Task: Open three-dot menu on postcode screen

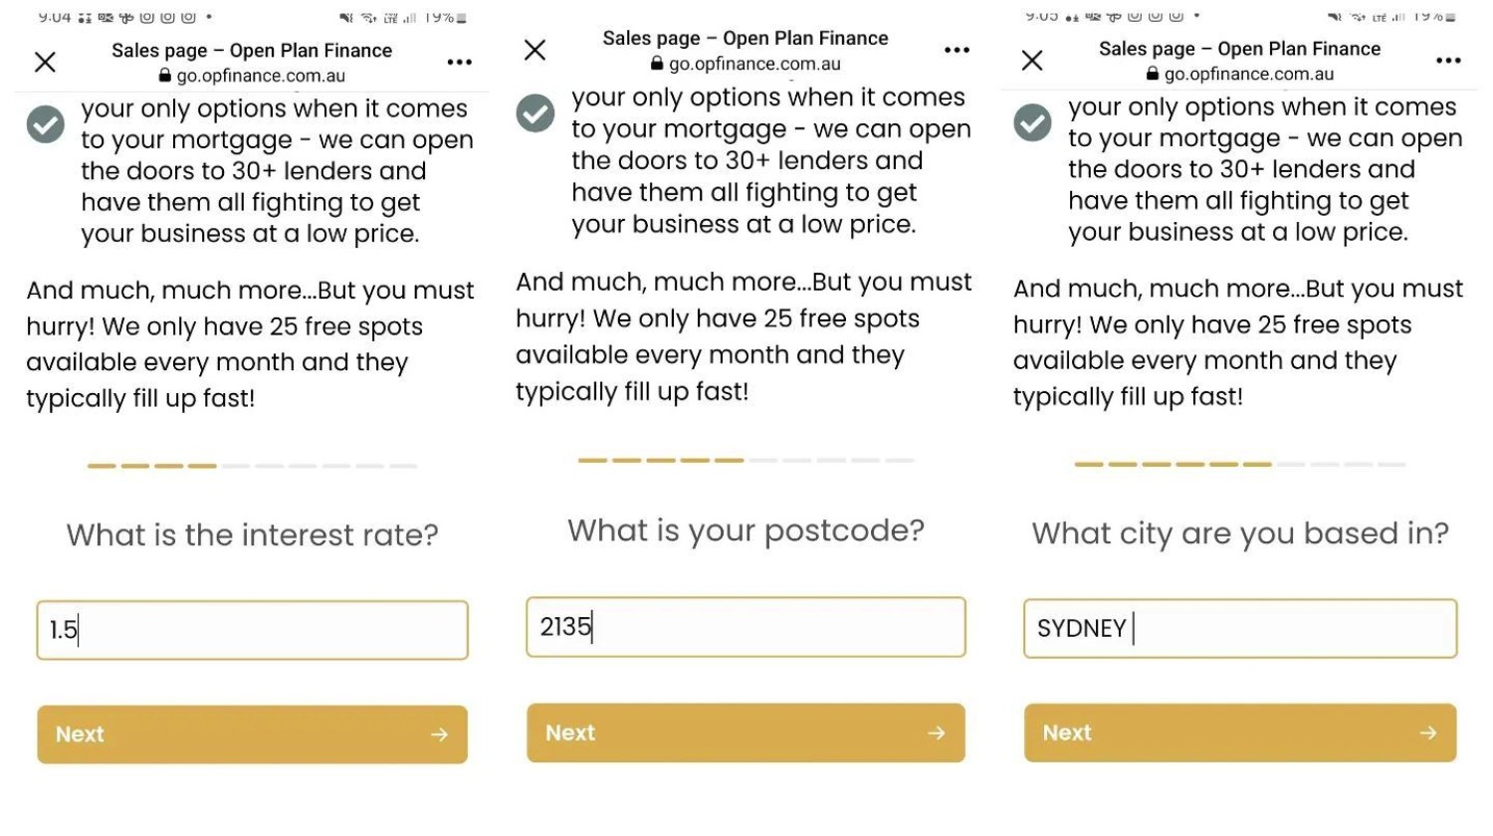Action: click(957, 50)
